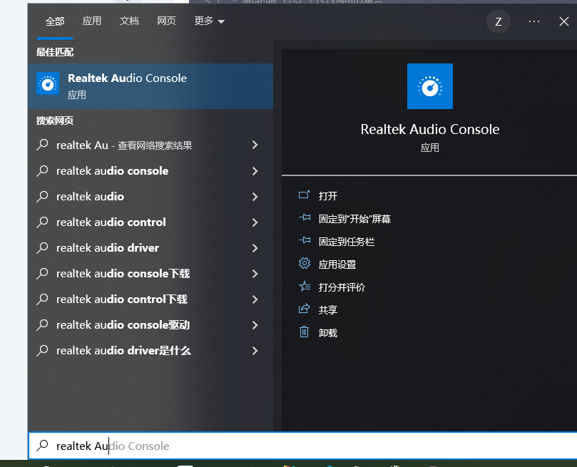Click the pin icon for 固定到"开始"屏幕
Viewport: 577px width, 467px height.
tap(305, 217)
